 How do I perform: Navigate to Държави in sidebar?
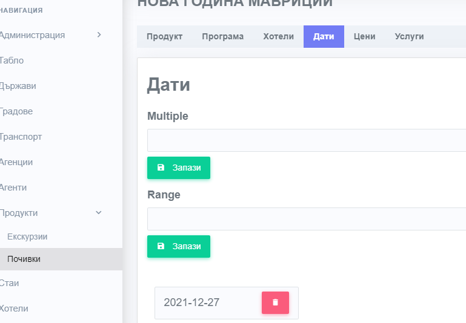18,86
